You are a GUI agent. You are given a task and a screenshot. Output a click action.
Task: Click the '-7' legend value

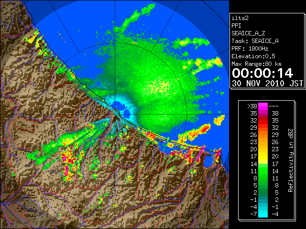pyautogui.click(x=253, y=214)
